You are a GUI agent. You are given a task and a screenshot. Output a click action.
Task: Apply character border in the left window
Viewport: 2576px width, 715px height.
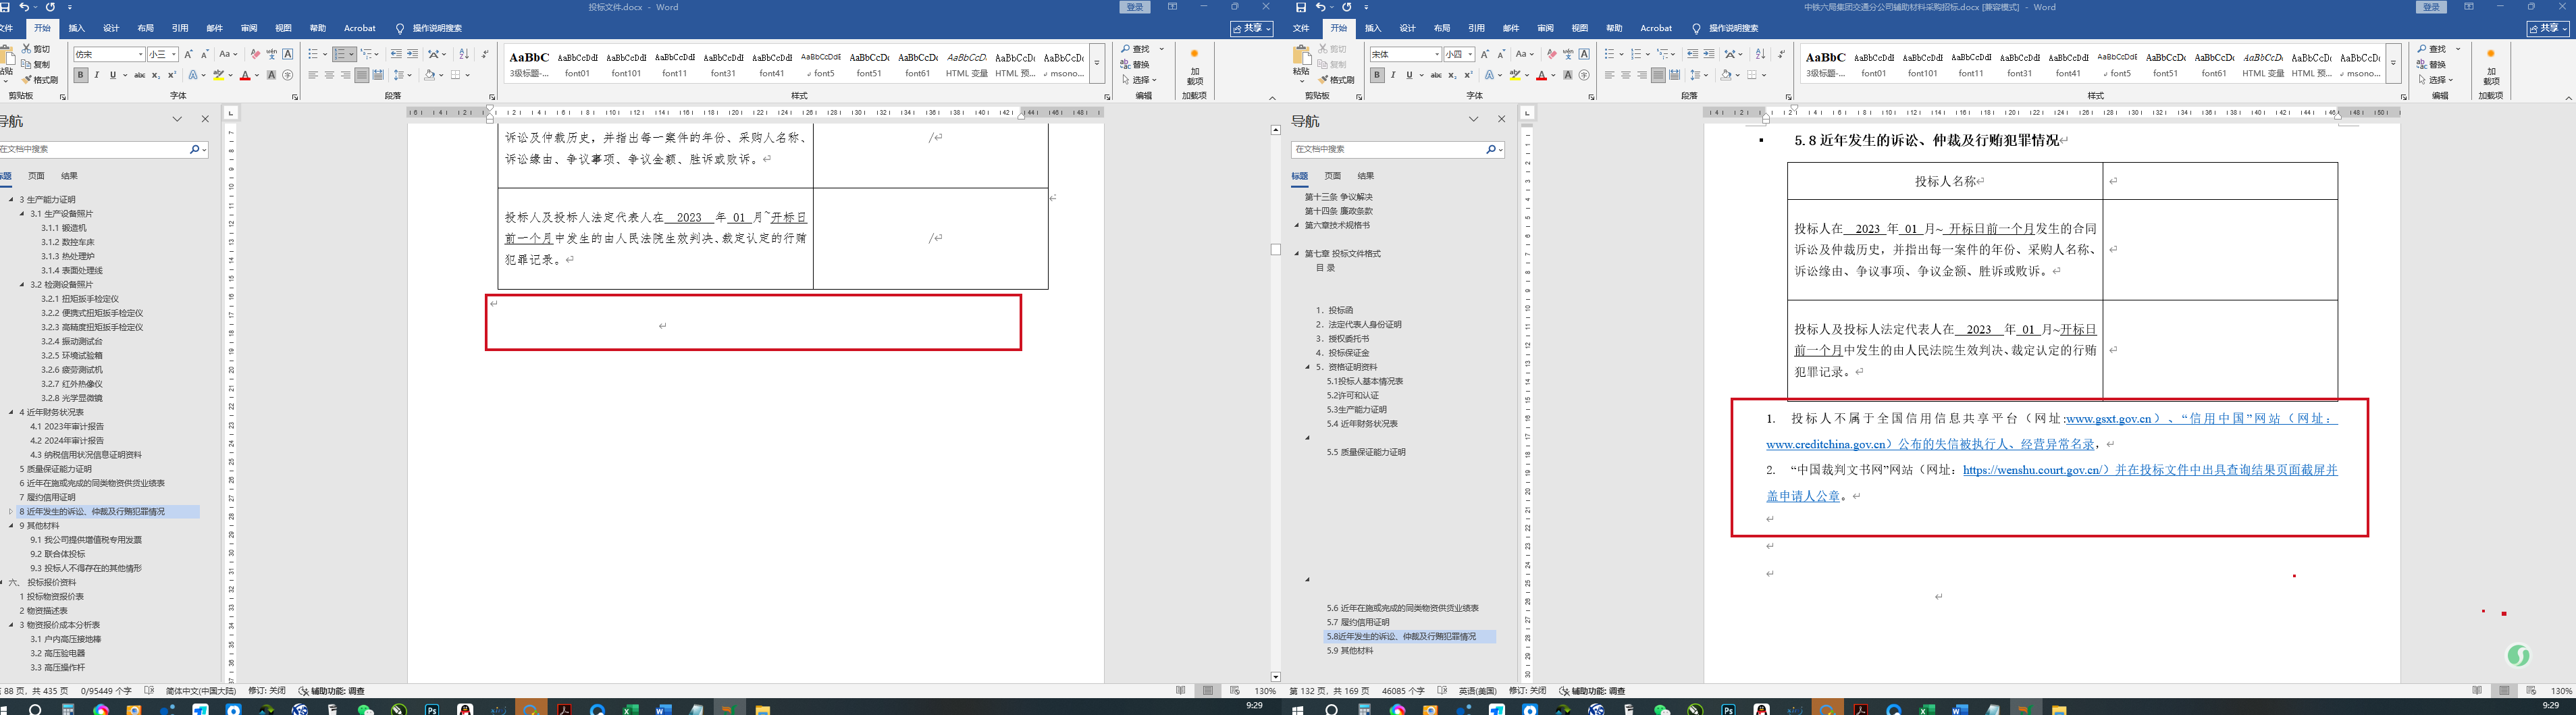pos(288,54)
